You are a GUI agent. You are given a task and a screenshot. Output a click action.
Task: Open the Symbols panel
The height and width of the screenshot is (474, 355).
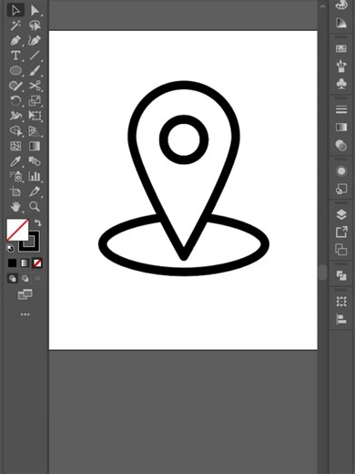click(x=341, y=84)
